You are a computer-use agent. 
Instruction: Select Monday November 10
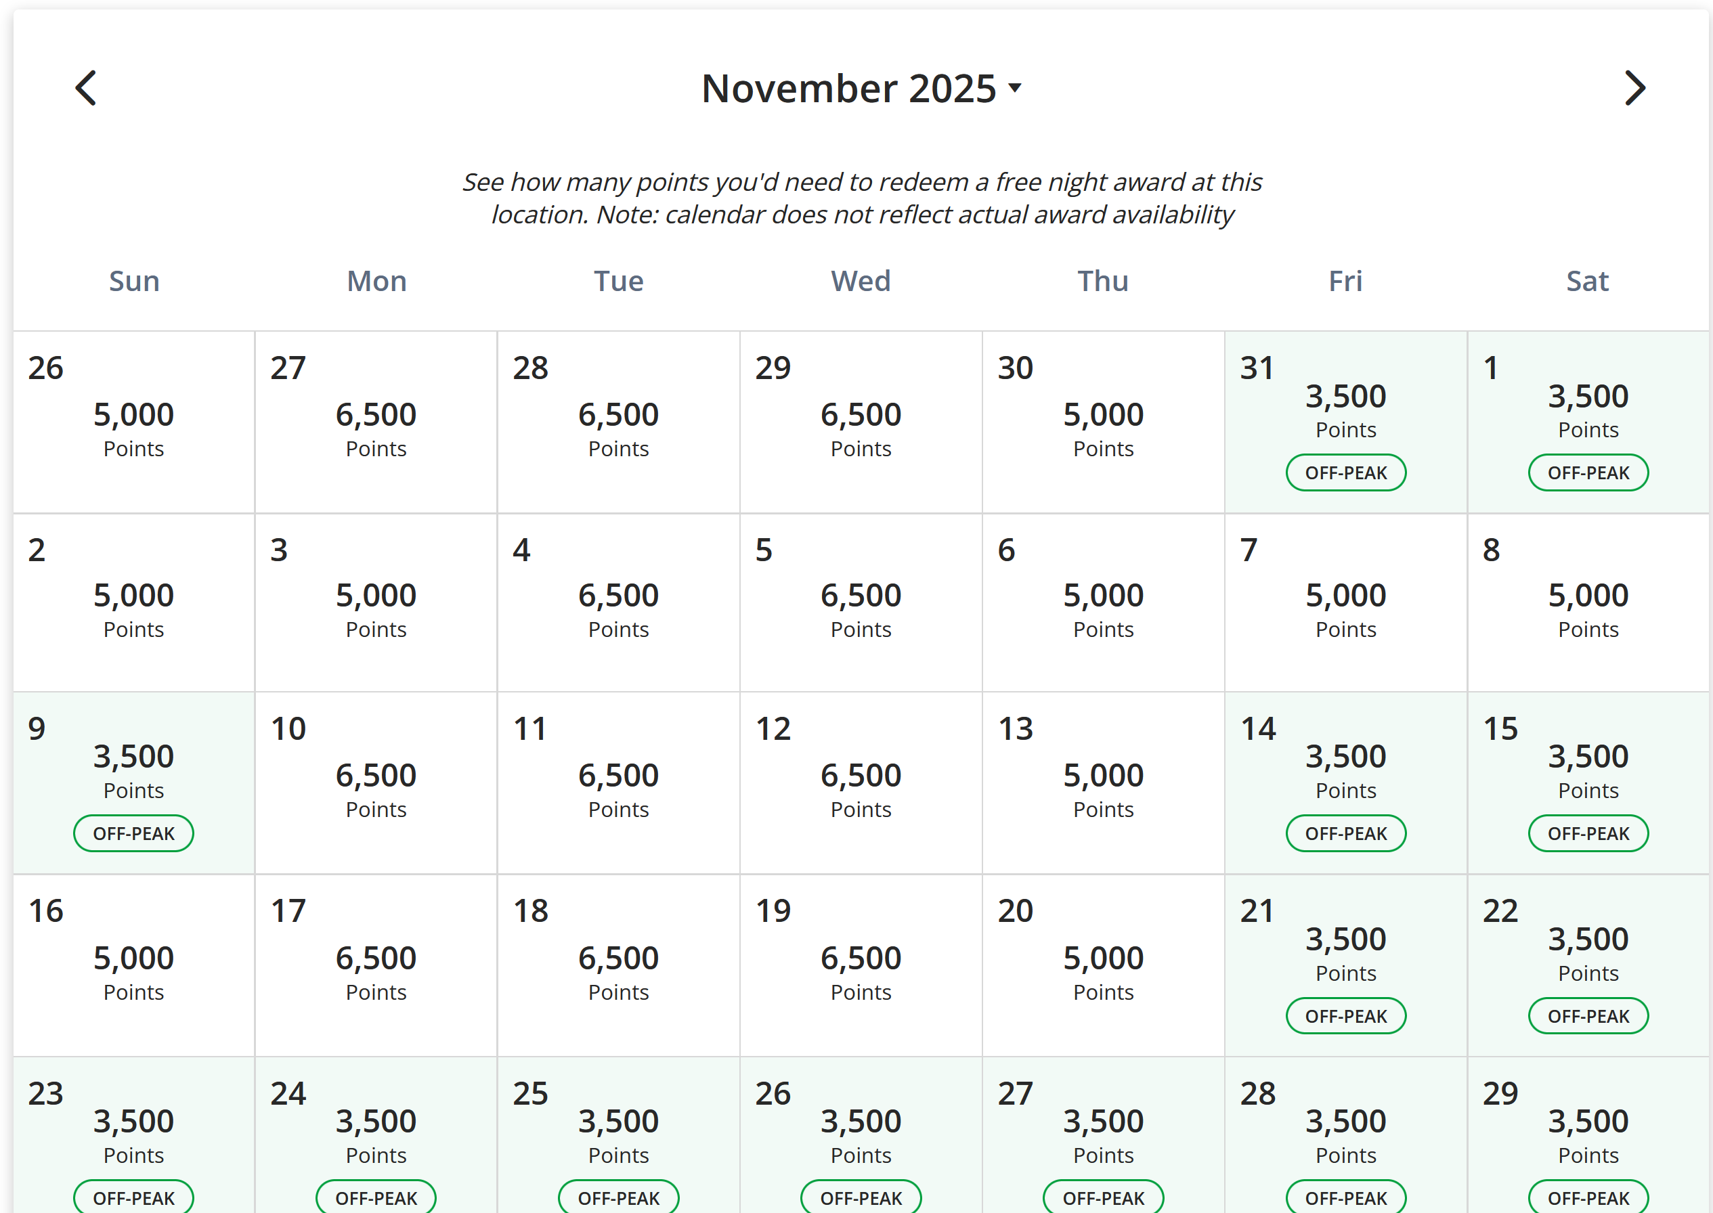point(376,781)
